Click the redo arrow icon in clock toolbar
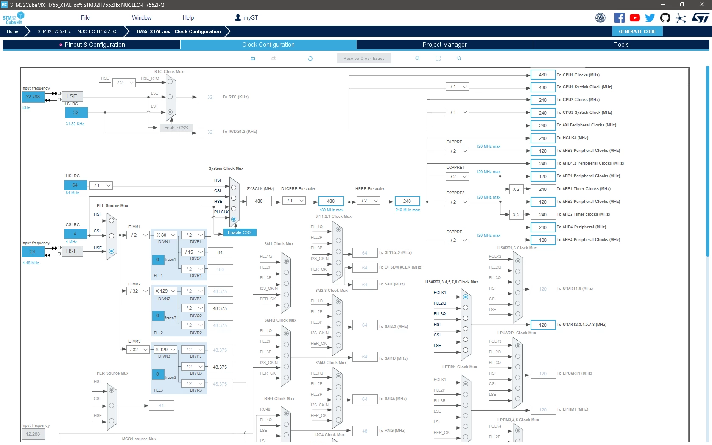Screen dimensions: 712x445 (274, 59)
